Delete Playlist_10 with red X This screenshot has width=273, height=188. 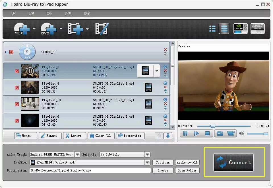pyautogui.click(x=165, y=104)
